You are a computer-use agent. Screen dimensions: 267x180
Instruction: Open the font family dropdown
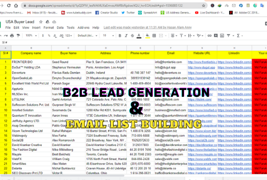pos(87,36)
